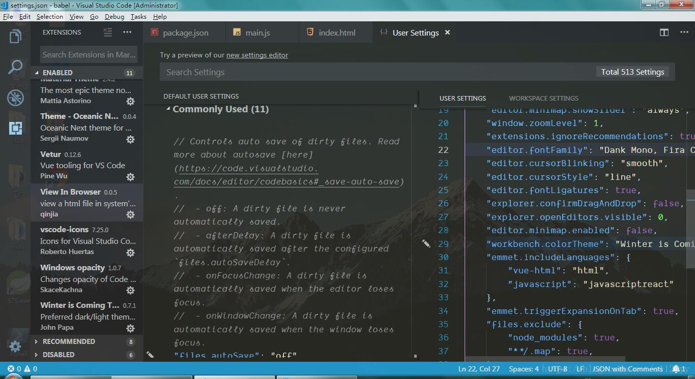695x379 pixels.
Task: Show errors count in status bar
Action: 15,369
